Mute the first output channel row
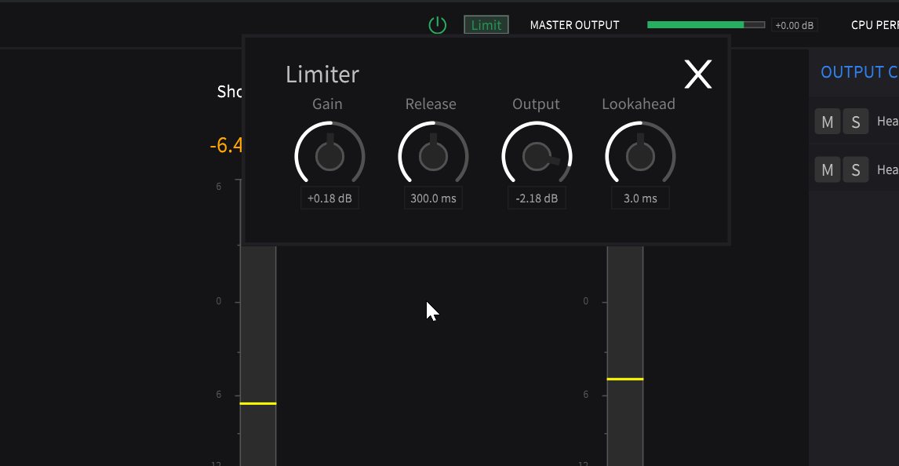 tap(828, 122)
